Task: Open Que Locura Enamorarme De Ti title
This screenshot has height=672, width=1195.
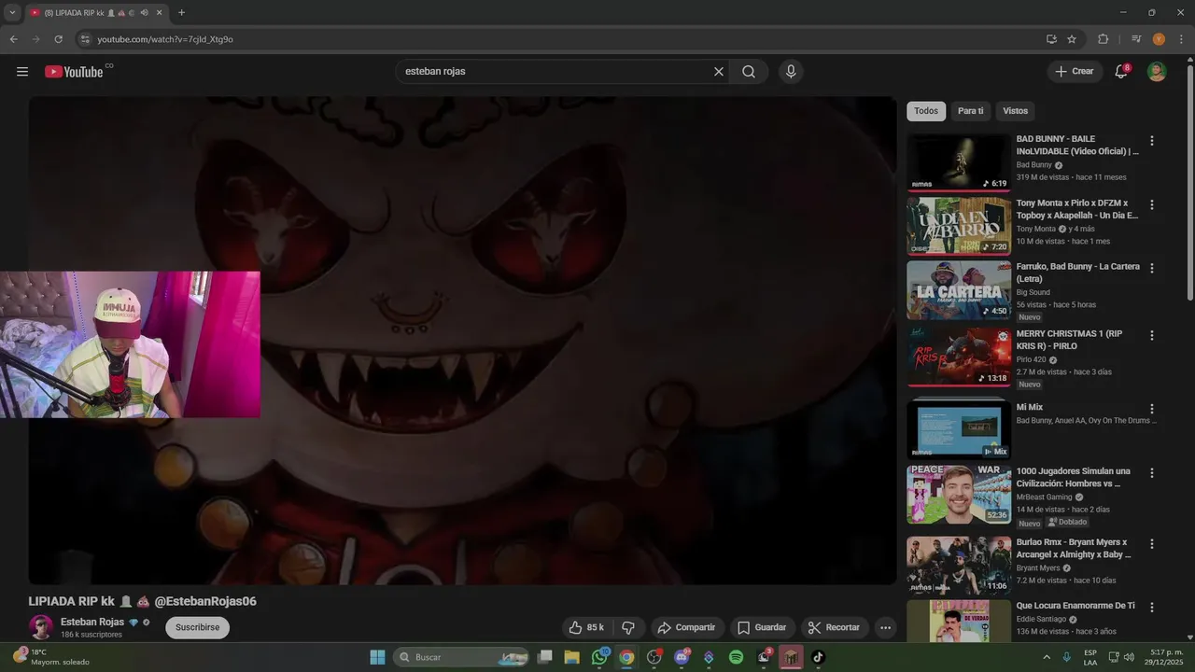Action: (1075, 606)
